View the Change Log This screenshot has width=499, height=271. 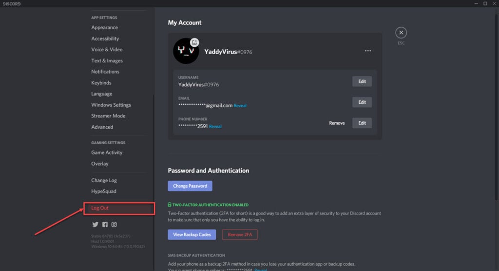point(104,180)
